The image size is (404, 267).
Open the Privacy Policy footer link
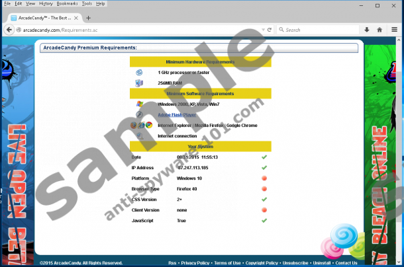[x=195, y=262]
